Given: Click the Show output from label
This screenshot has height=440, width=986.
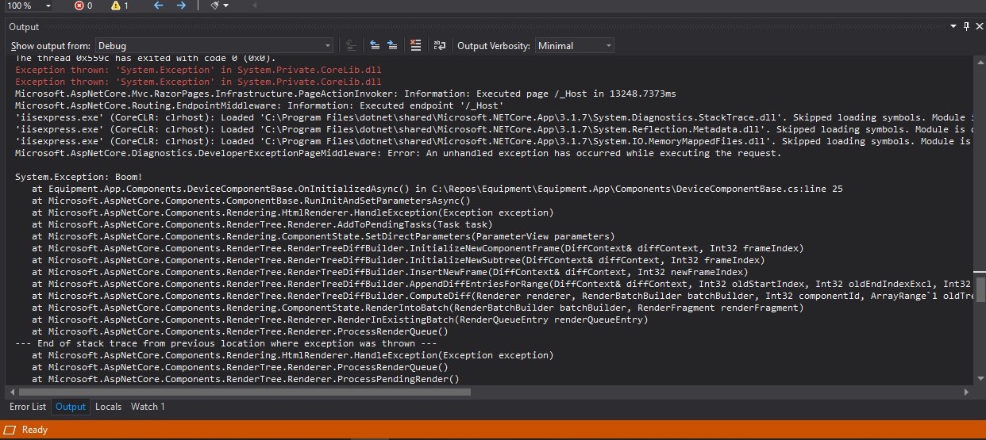Looking at the screenshot, I should pos(51,46).
